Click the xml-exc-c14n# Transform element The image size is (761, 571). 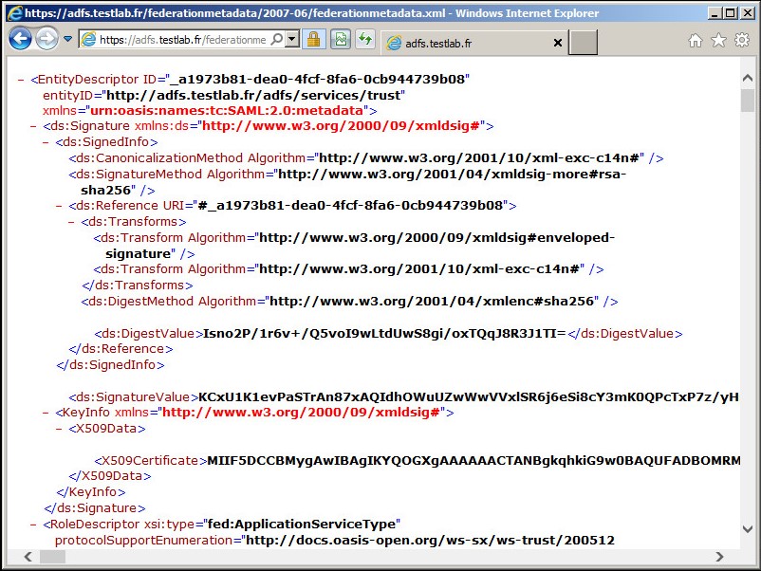pyautogui.click(x=349, y=269)
